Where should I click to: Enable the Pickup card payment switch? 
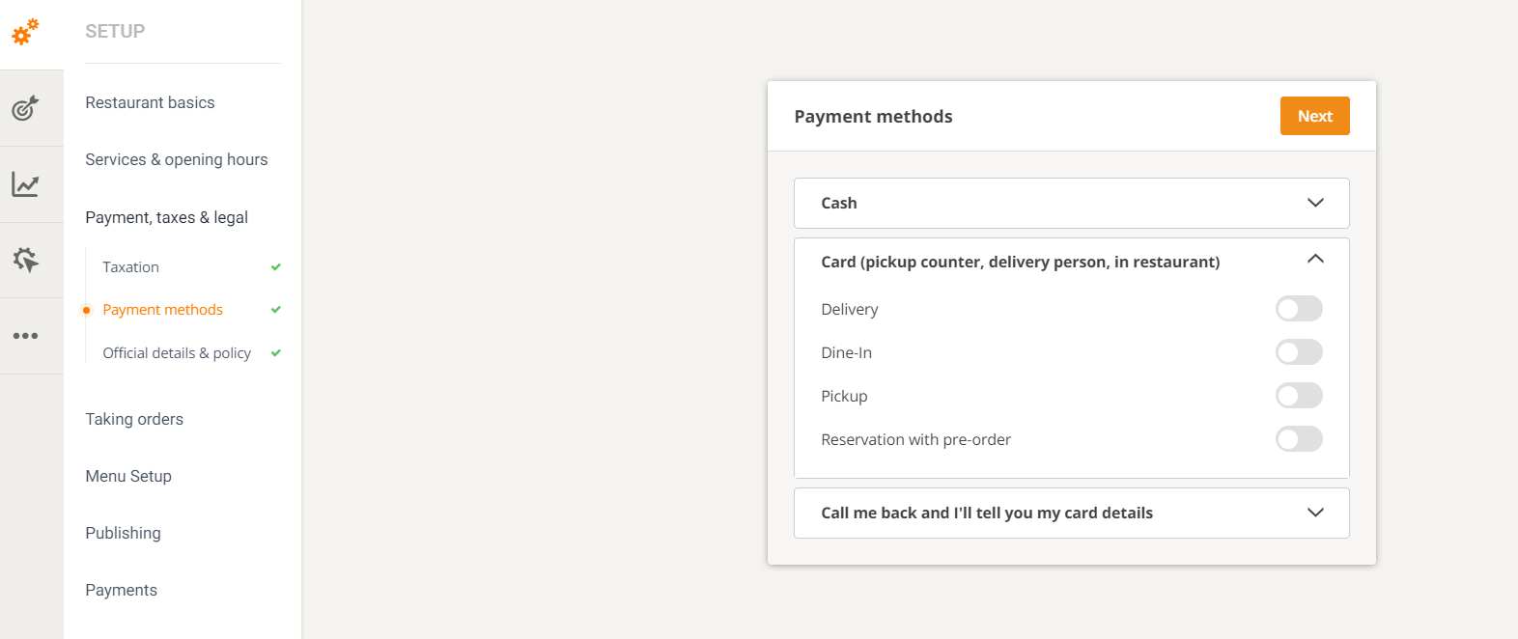(1299, 395)
